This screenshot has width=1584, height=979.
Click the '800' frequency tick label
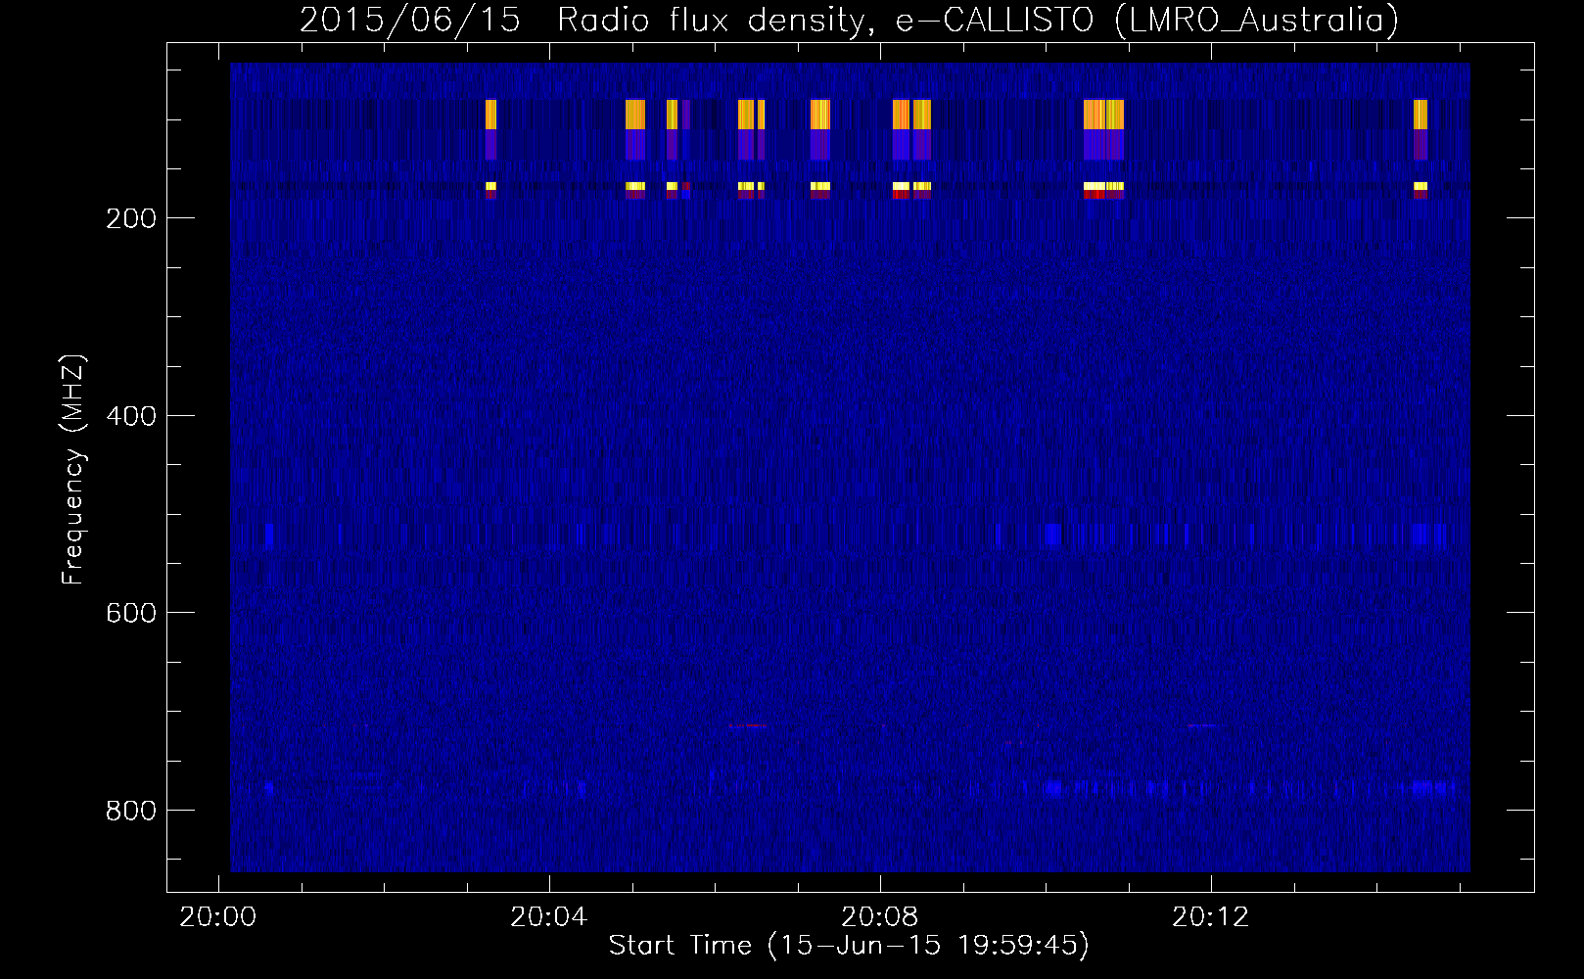131,811
